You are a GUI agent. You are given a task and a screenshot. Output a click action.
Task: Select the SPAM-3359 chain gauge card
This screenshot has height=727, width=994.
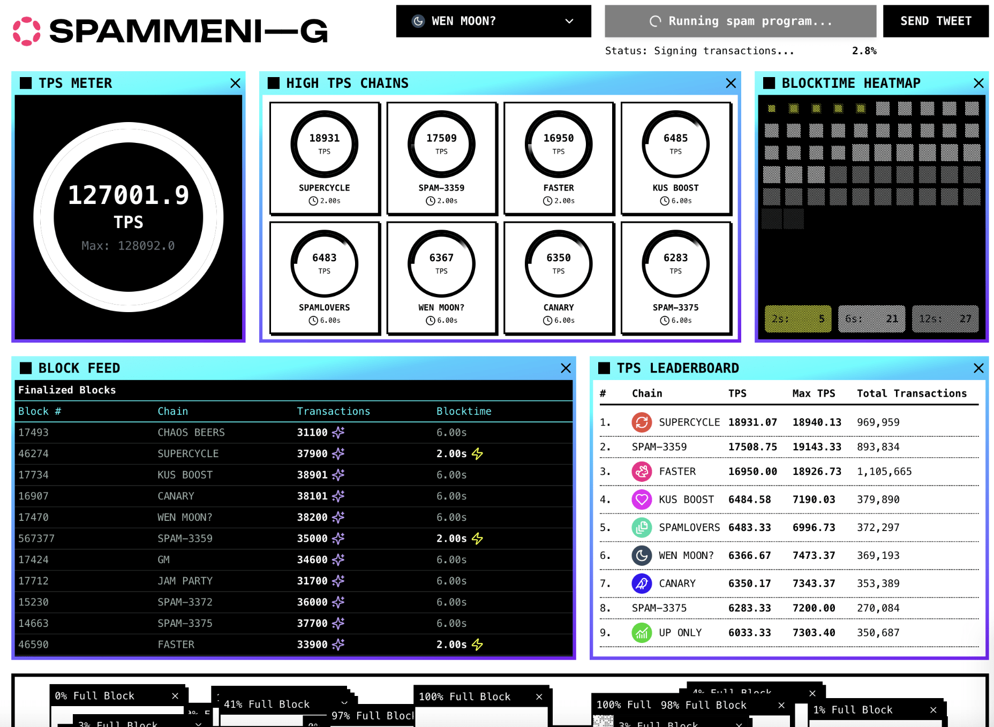point(442,158)
